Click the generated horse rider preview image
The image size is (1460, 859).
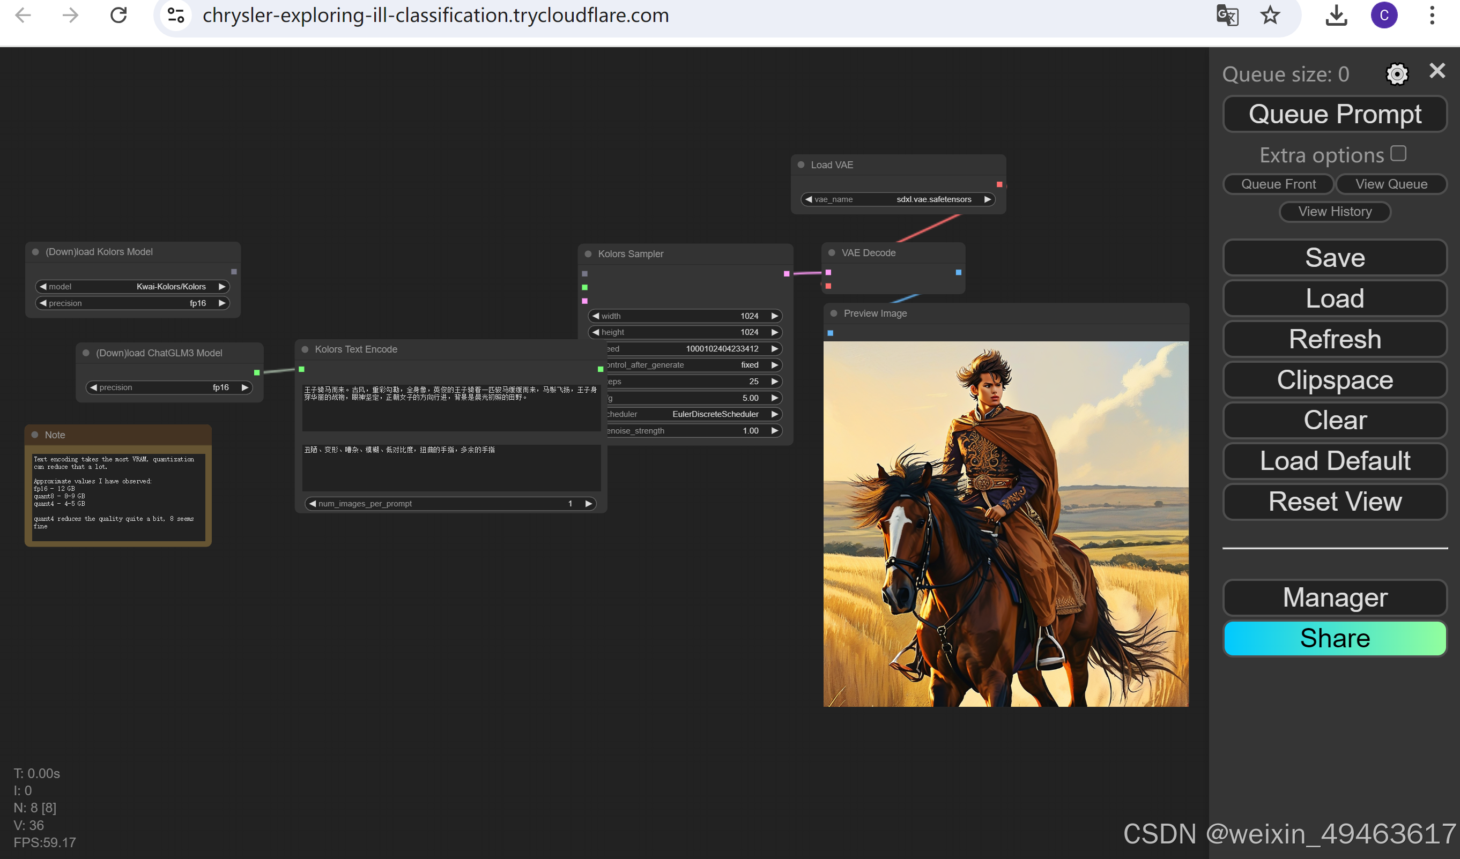(x=1005, y=524)
